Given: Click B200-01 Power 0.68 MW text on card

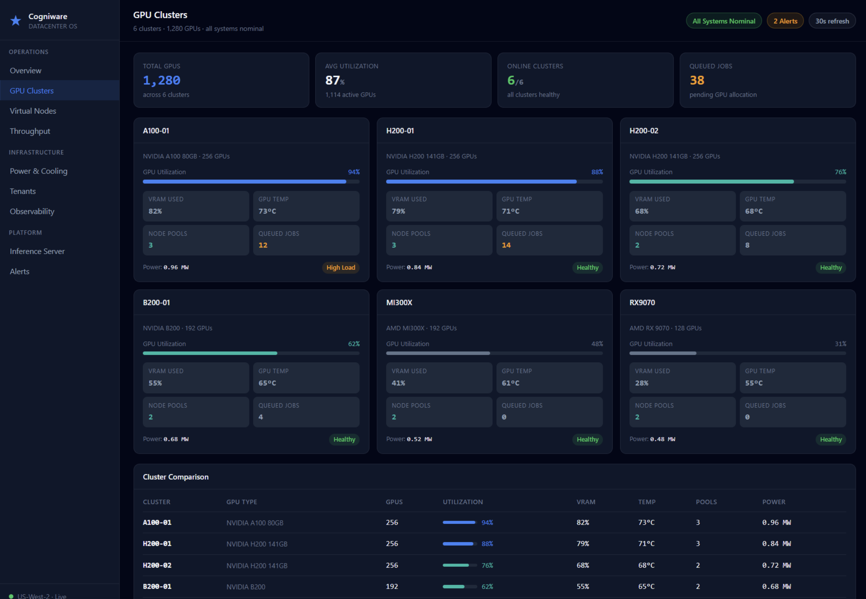Looking at the screenshot, I should [x=166, y=439].
